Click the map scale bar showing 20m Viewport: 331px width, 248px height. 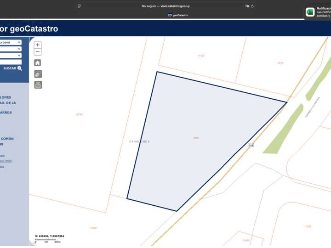48,241
